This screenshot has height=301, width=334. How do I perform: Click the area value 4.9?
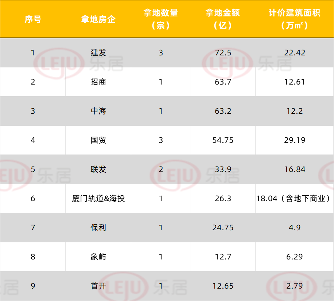(295, 227)
